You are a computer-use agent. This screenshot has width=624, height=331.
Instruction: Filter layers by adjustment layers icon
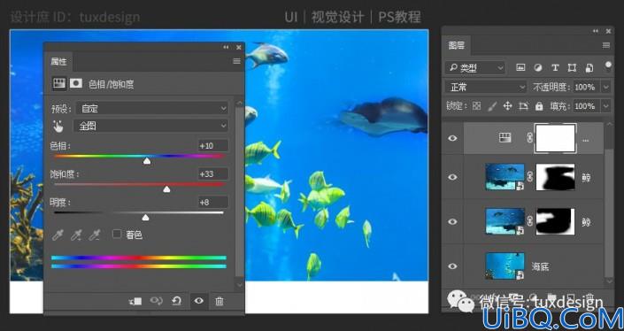coord(538,67)
